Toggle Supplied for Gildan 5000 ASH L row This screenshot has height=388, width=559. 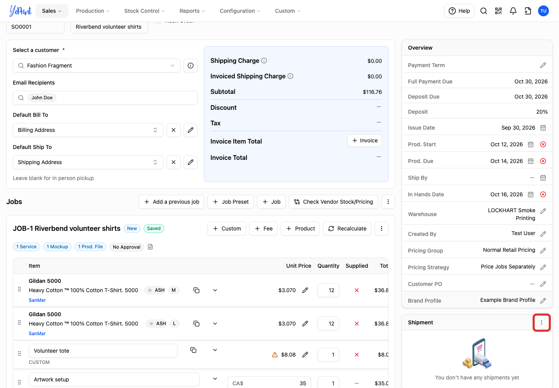(x=357, y=324)
